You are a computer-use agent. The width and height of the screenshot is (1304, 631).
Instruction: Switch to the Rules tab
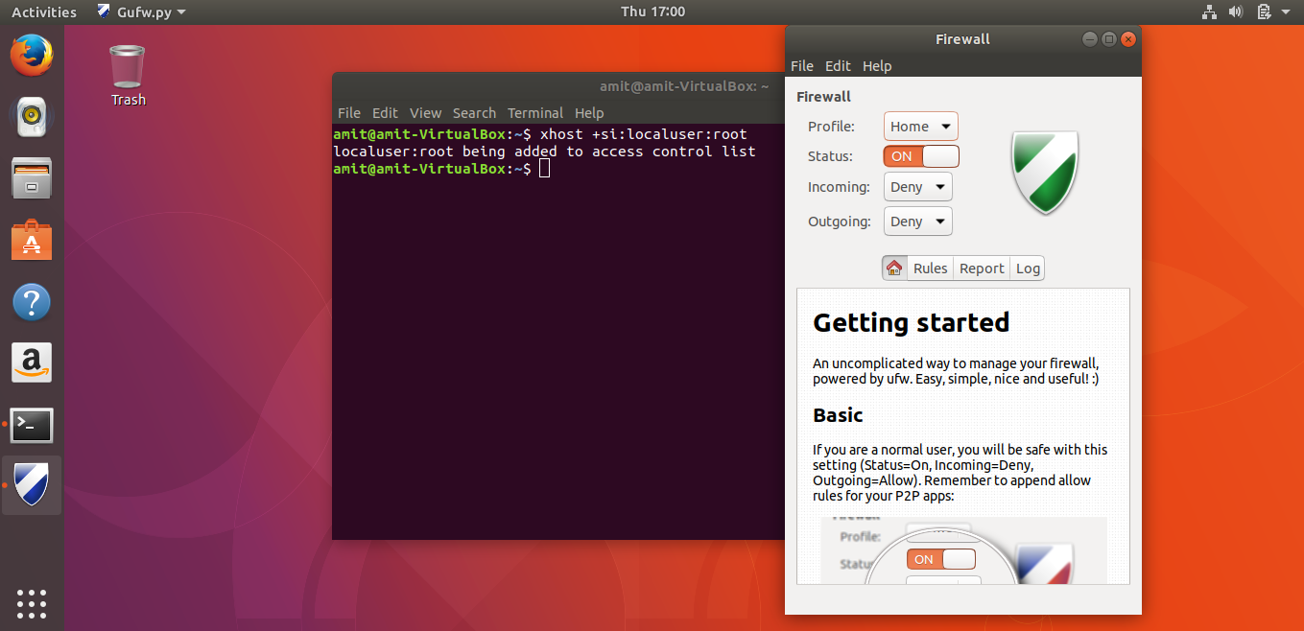[x=930, y=269]
